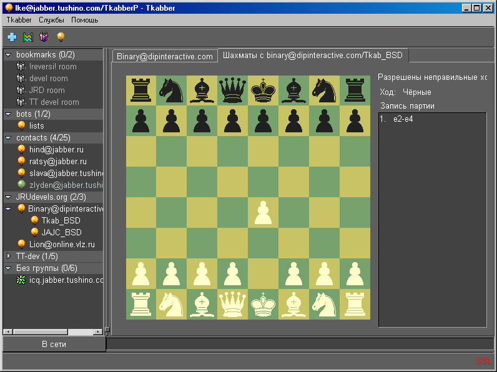This screenshot has width=497, height=372.
Task: Open the Service discovery toolbar icon
Action: pos(27,37)
